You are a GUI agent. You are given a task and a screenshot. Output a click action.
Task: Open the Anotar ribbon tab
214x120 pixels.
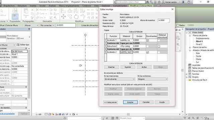point(42,6)
